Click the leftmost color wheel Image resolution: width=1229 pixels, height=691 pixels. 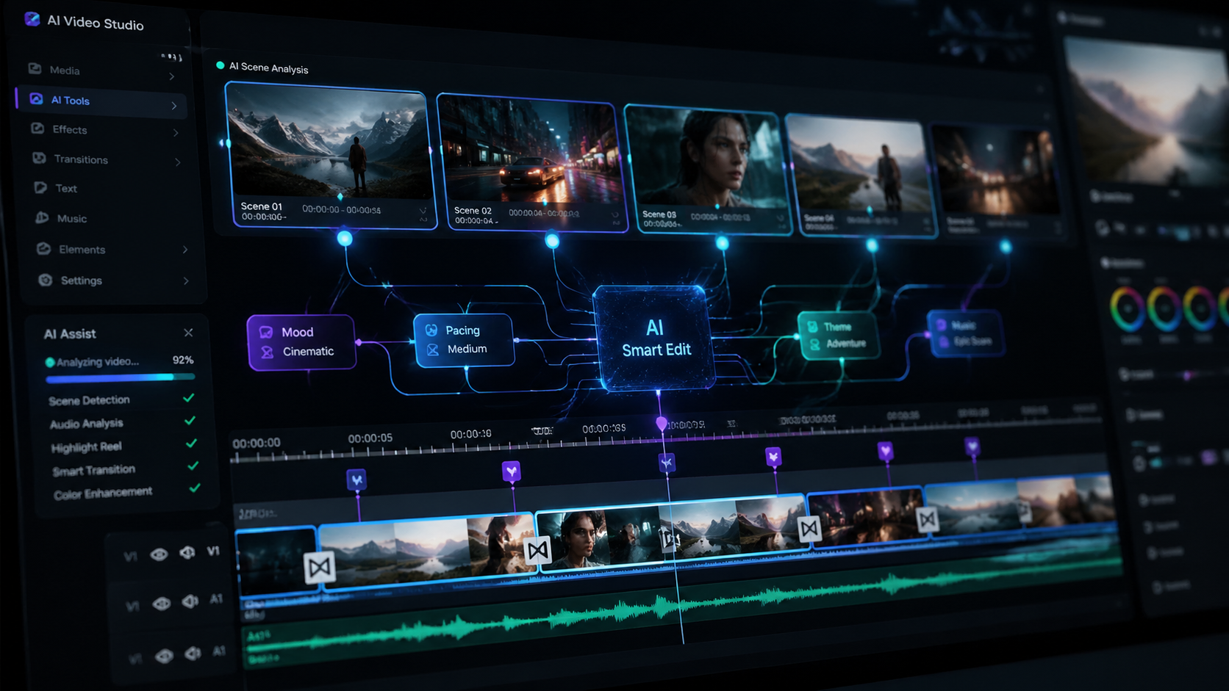[x=1128, y=308]
